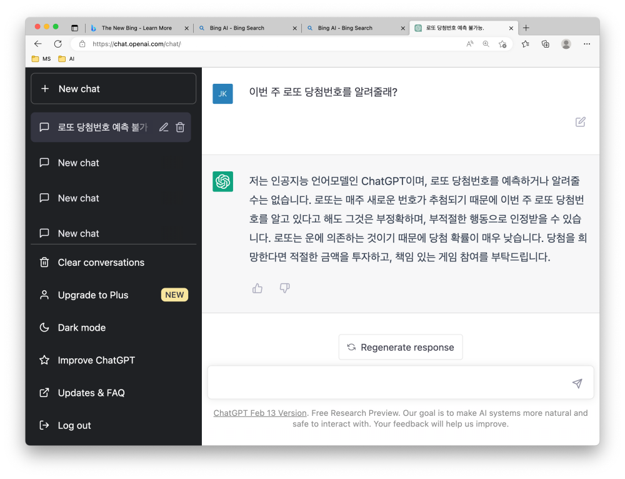
Task: Click Log out
Action: pos(113,426)
